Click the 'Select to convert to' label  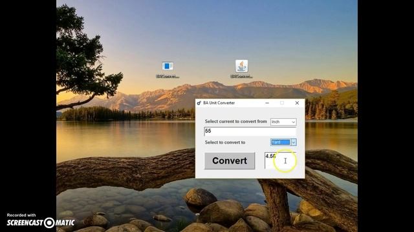click(225, 142)
